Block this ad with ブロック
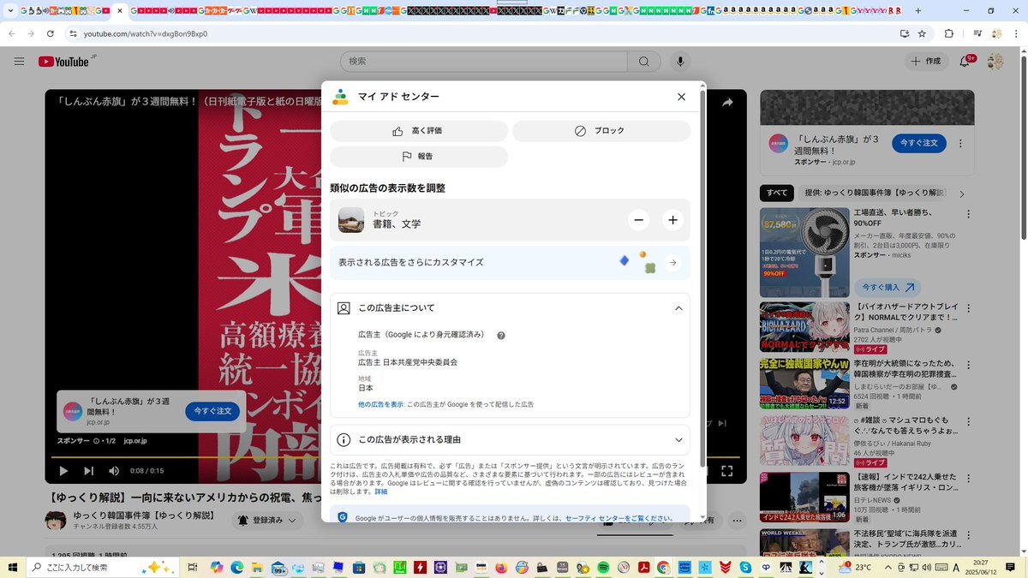1028x578 pixels. pyautogui.click(x=601, y=131)
